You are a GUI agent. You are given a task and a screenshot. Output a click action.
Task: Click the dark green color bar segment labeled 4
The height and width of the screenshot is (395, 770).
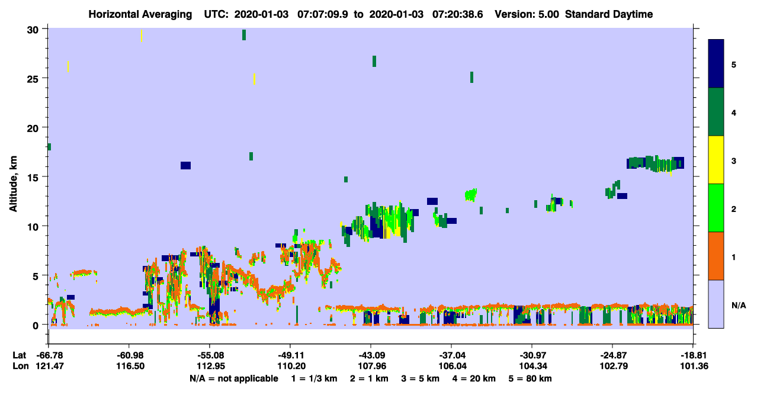pos(716,112)
